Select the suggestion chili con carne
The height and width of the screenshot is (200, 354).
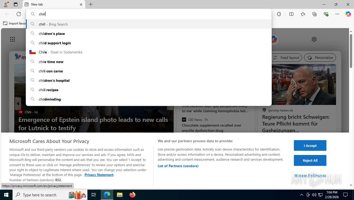click(149, 71)
